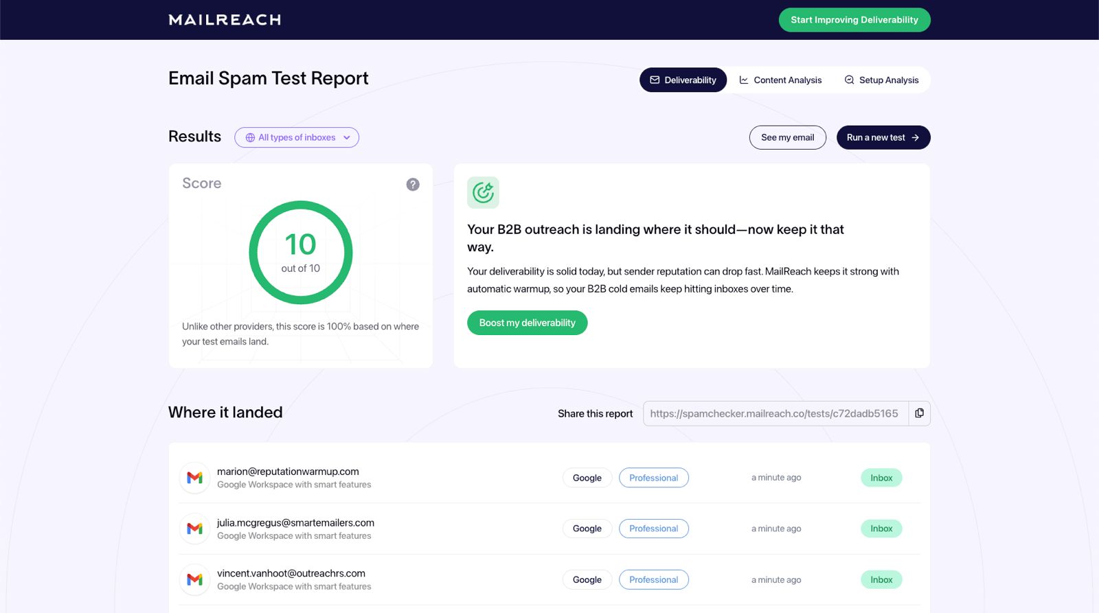Click "Google Workspace with smart features" under vincent.vanhoot
The width and height of the screenshot is (1099, 613).
pyautogui.click(x=294, y=586)
